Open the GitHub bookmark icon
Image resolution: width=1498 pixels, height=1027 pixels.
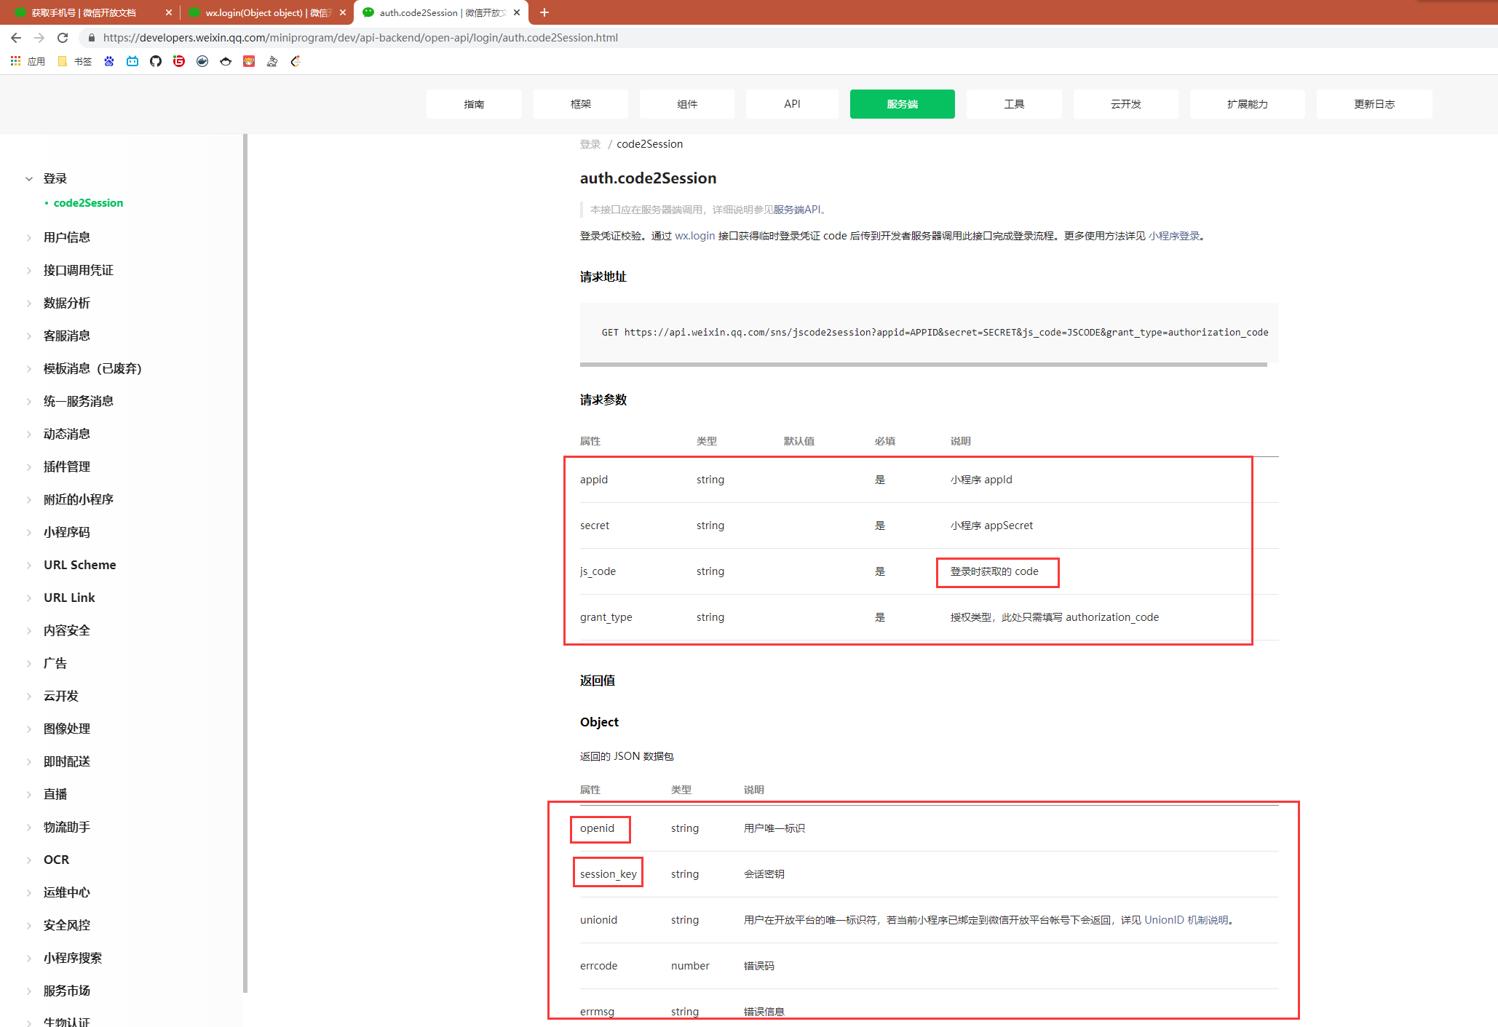click(156, 61)
